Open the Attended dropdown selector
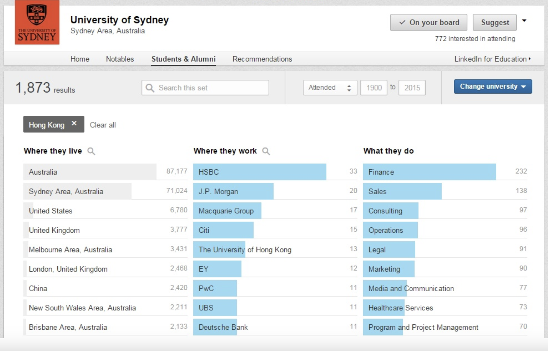Image resolution: width=548 pixels, height=351 pixels. [330, 88]
